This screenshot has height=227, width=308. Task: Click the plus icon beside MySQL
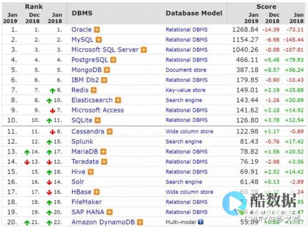tap(99, 40)
